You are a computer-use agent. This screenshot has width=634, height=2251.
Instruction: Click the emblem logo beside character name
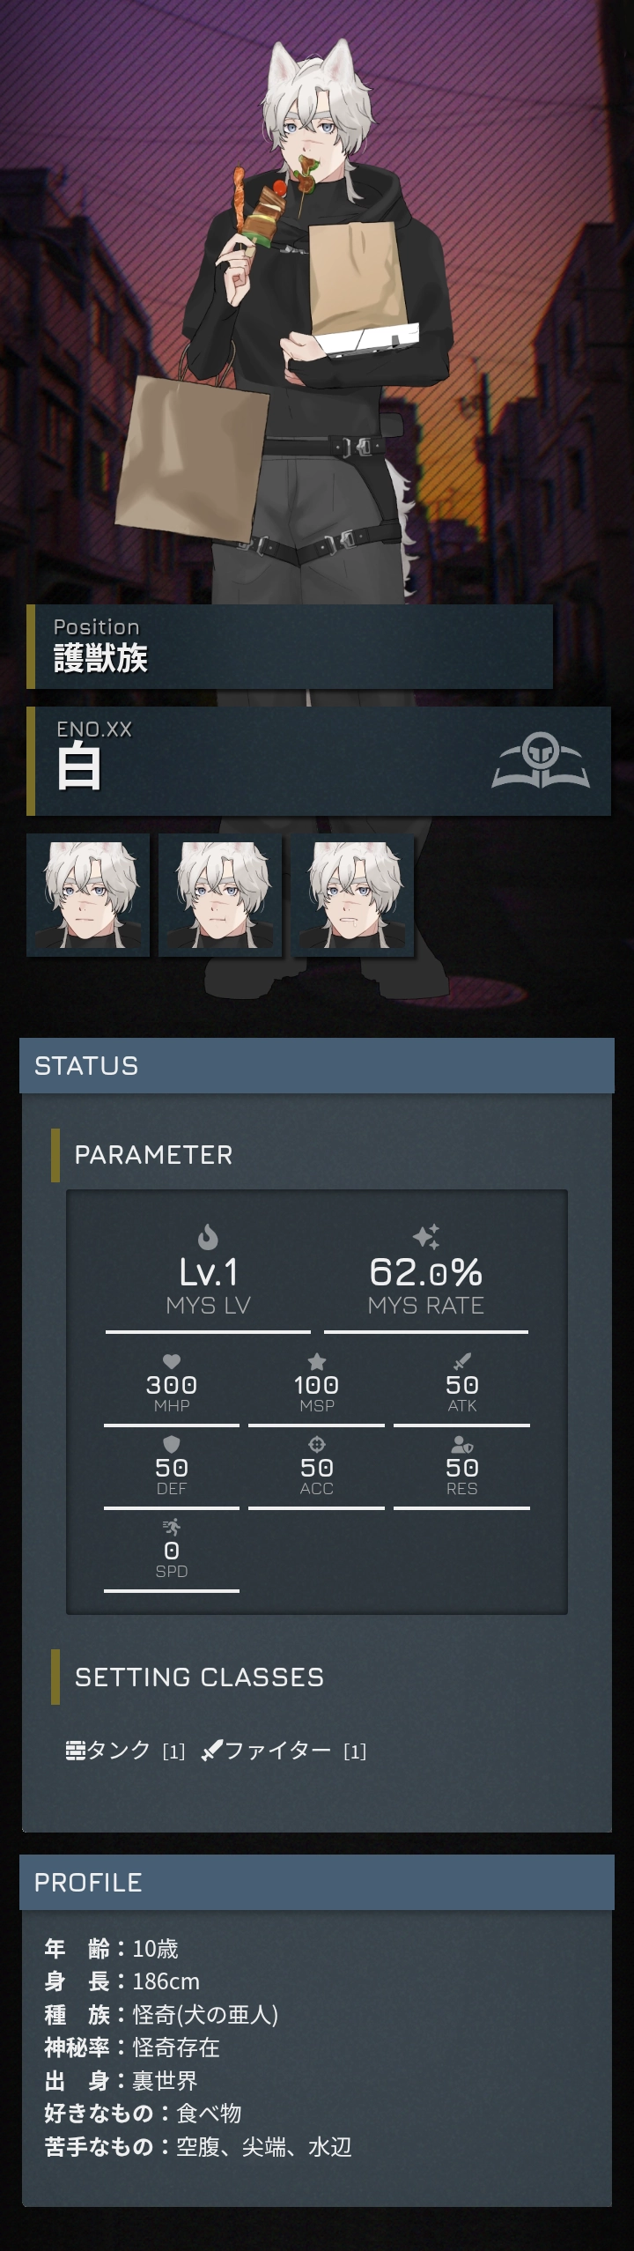[x=541, y=761]
